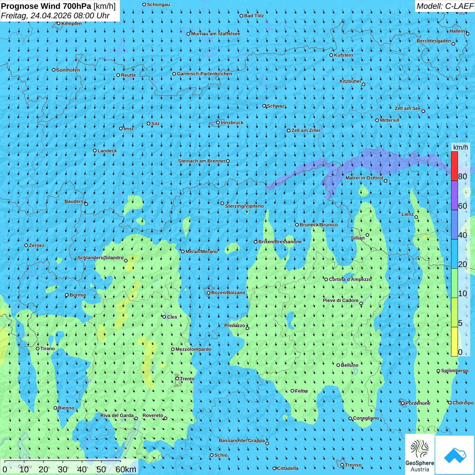The width and height of the screenshot is (475, 475).
Task: Click the Kufstein city label
Action: pyautogui.click(x=343, y=55)
